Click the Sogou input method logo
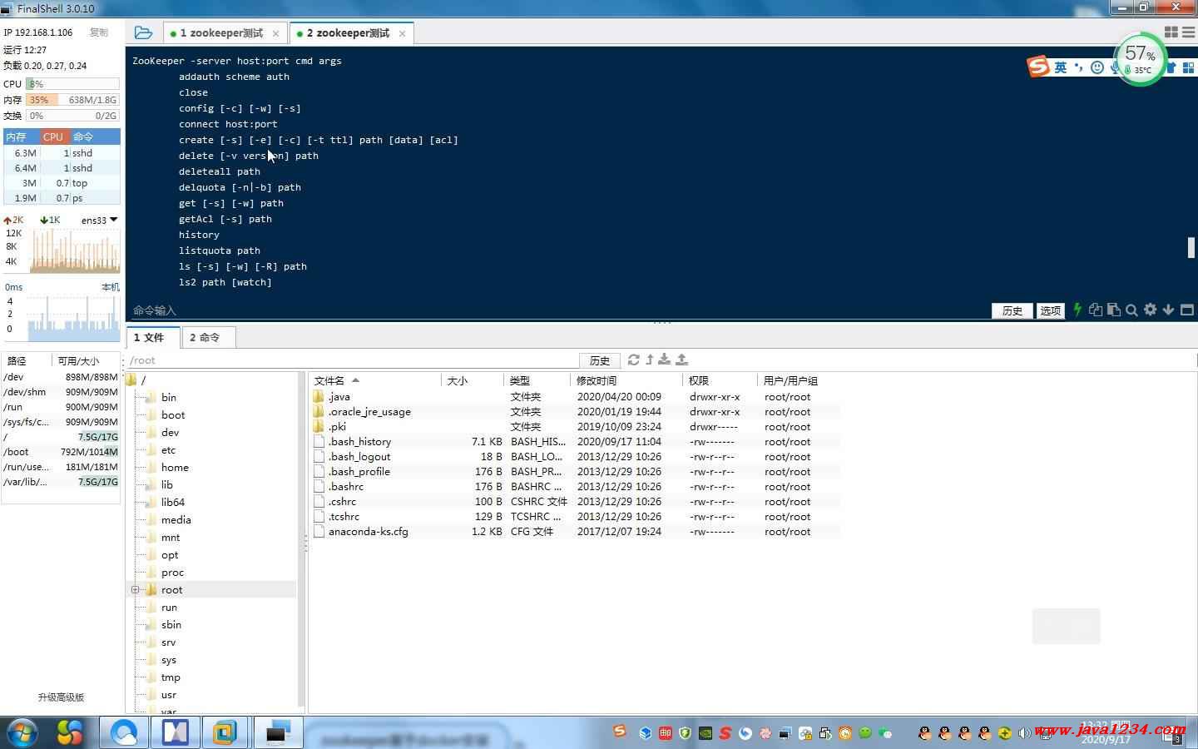The height and width of the screenshot is (749, 1198). tap(1038, 67)
